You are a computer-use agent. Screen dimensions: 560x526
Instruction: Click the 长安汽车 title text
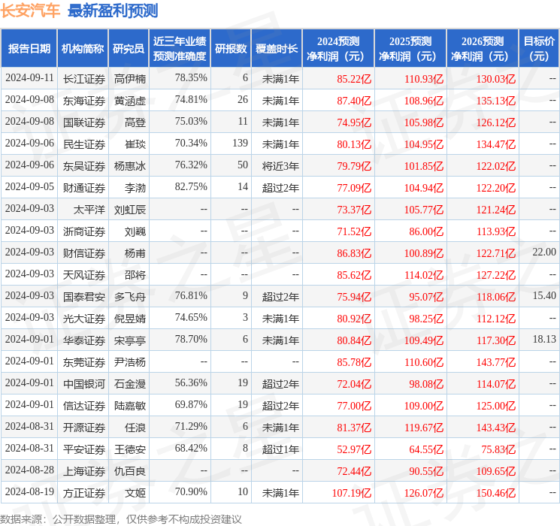click(x=30, y=11)
